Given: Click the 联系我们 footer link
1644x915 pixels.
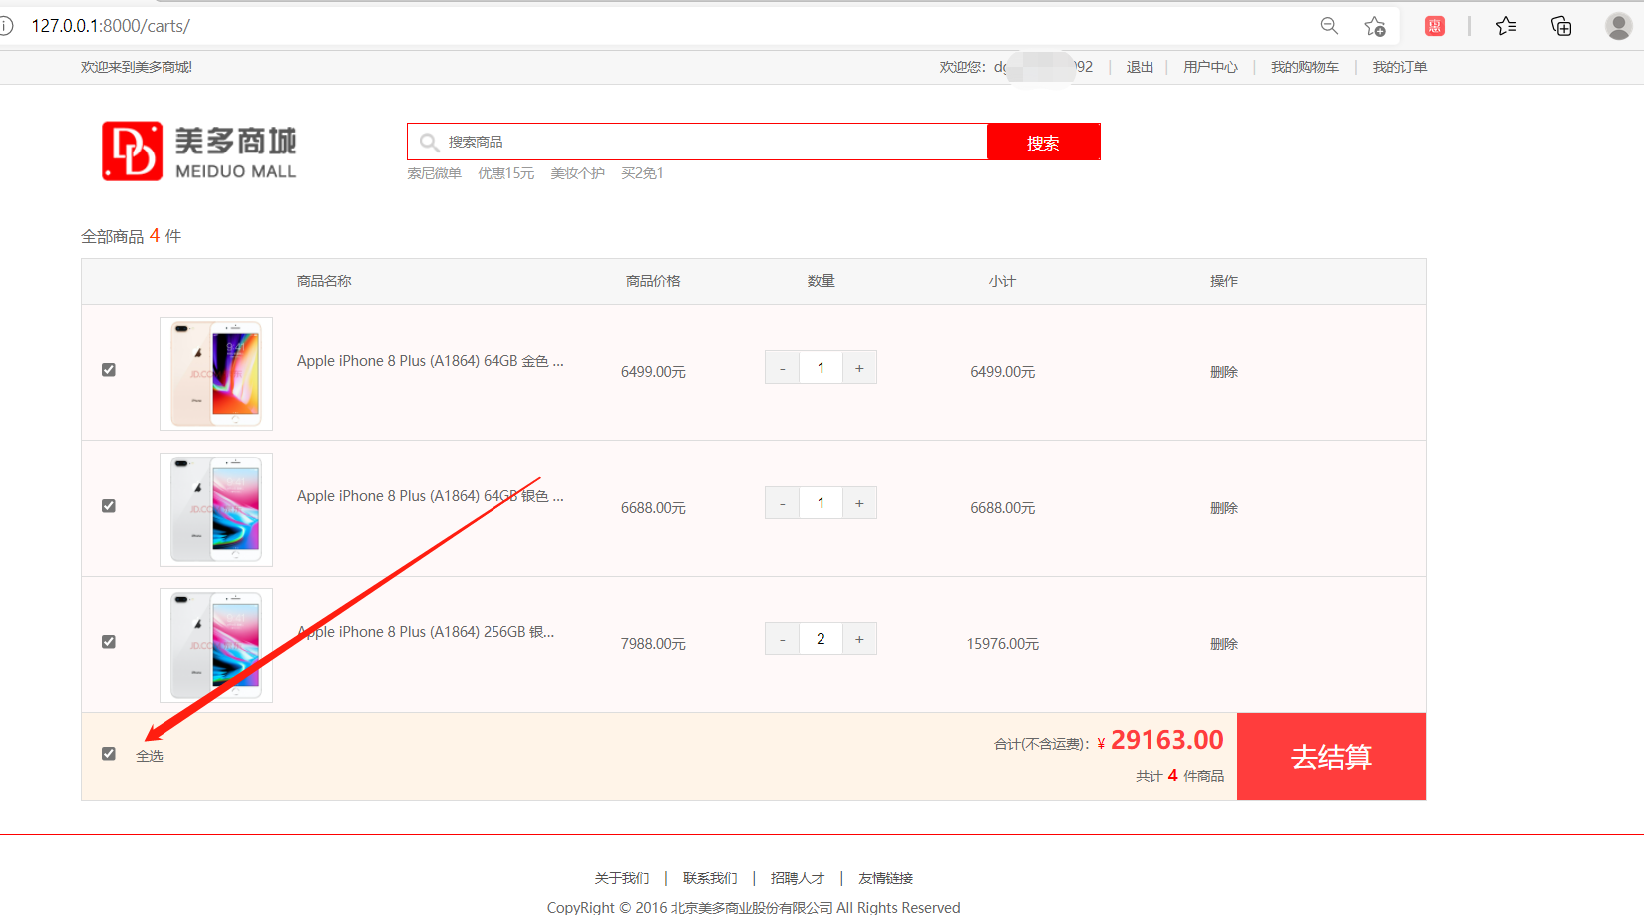Looking at the screenshot, I should (x=710, y=878).
